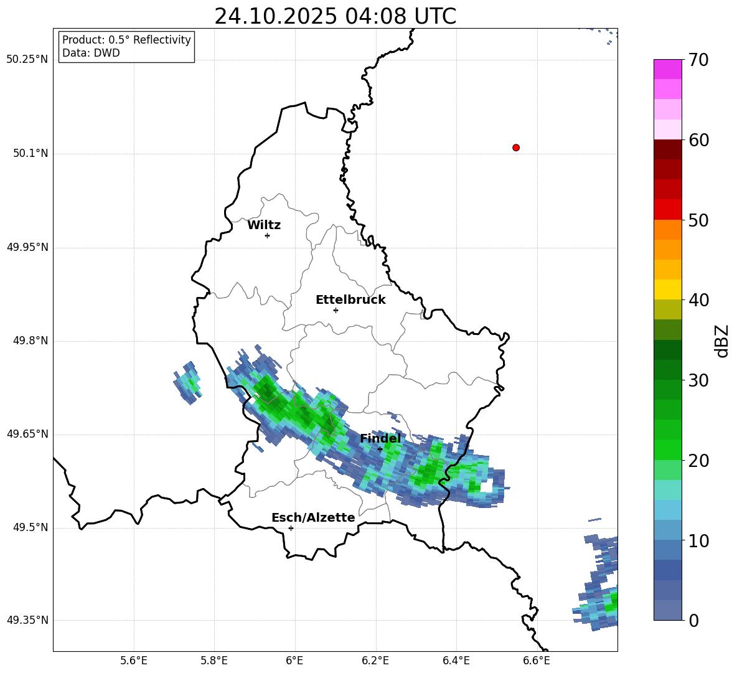Image resolution: width=737 pixels, height=673 pixels.
Task: Click the 49.95°N latitude label
Action: tap(27, 247)
